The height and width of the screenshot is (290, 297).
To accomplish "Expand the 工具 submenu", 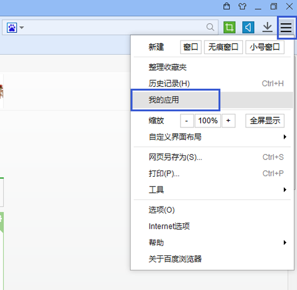I will [212, 190].
